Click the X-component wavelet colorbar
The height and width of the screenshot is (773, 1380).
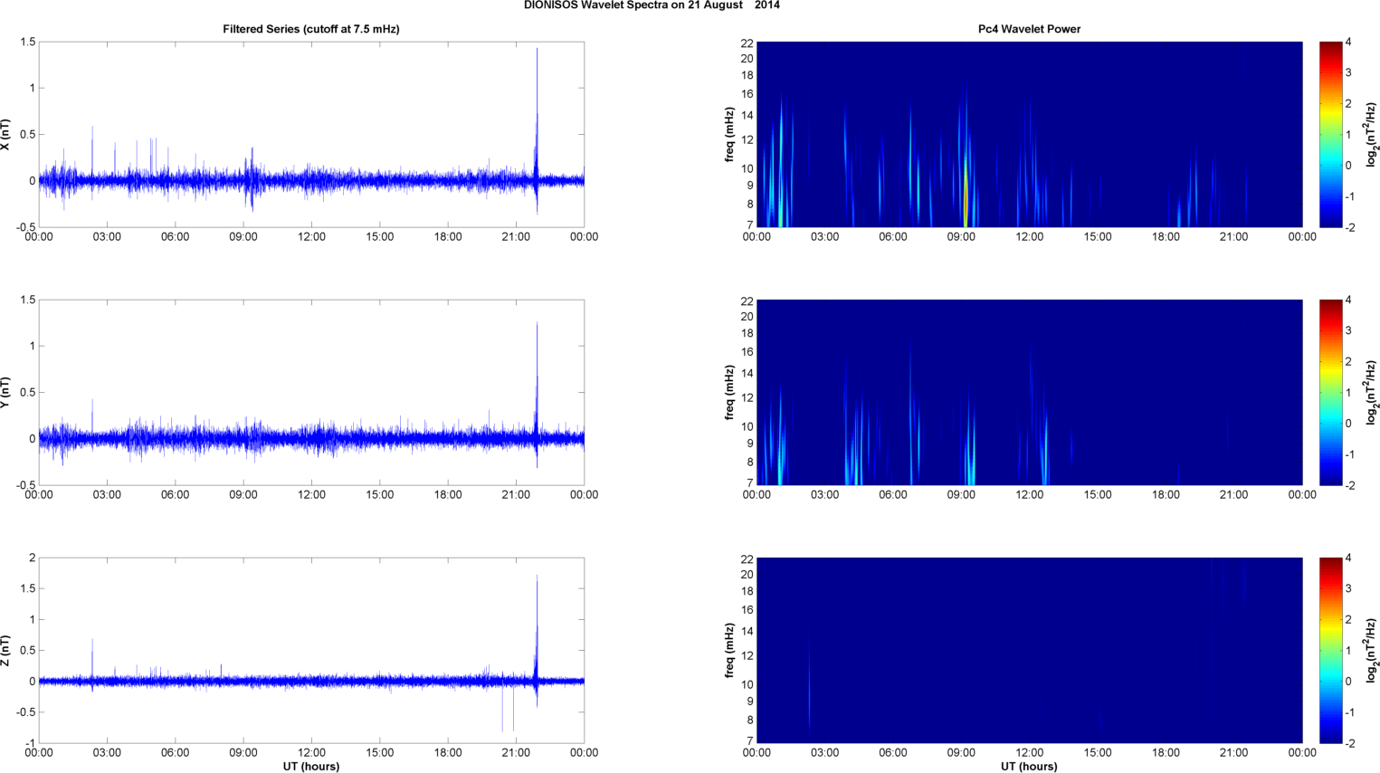1330,134
